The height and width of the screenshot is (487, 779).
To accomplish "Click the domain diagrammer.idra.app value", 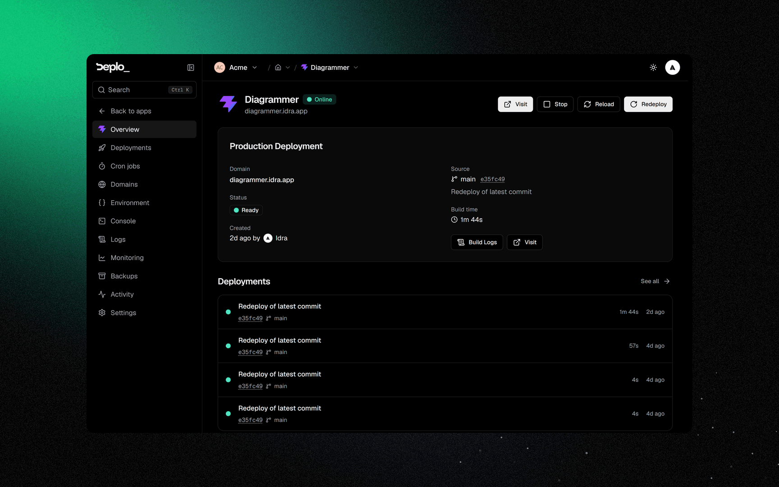I will pyautogui.click(x=262, y=180).
